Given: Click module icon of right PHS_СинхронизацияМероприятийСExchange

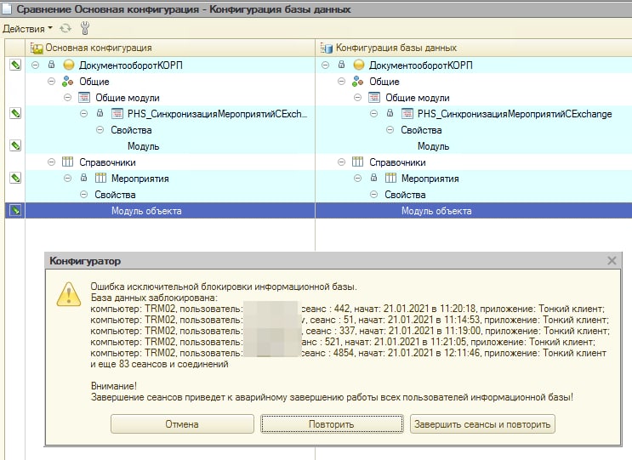Looking at the screenshot, I should click(407, 114).
